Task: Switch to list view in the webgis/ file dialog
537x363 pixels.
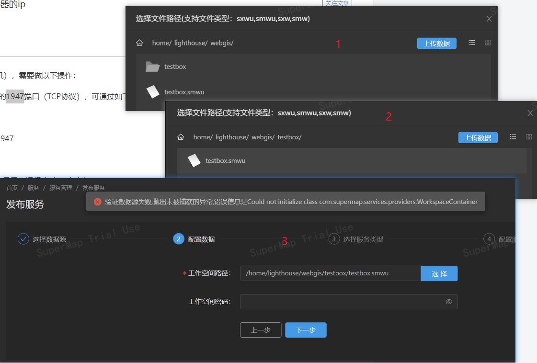Action: (x=471, y=43)
